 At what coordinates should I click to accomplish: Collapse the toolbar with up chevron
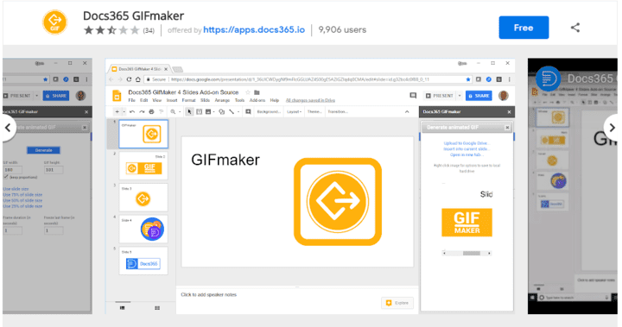pos(407,112)
